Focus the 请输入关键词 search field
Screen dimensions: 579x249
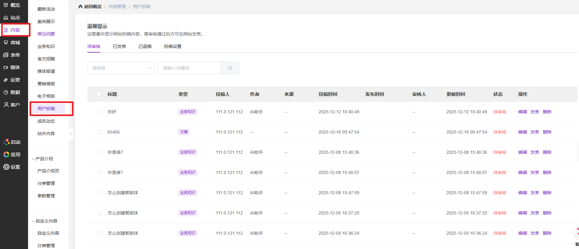tap(190, 68)
